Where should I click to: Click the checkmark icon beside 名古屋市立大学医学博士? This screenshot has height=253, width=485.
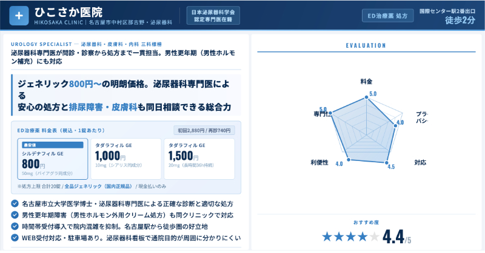tap(15, 203)
